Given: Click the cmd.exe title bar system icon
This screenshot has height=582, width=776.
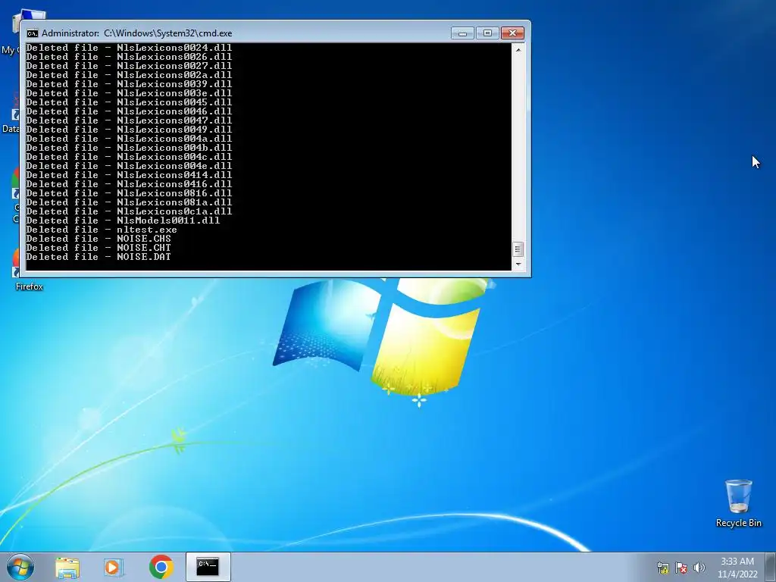Looking at the screenshot, I should pos(32,33).
